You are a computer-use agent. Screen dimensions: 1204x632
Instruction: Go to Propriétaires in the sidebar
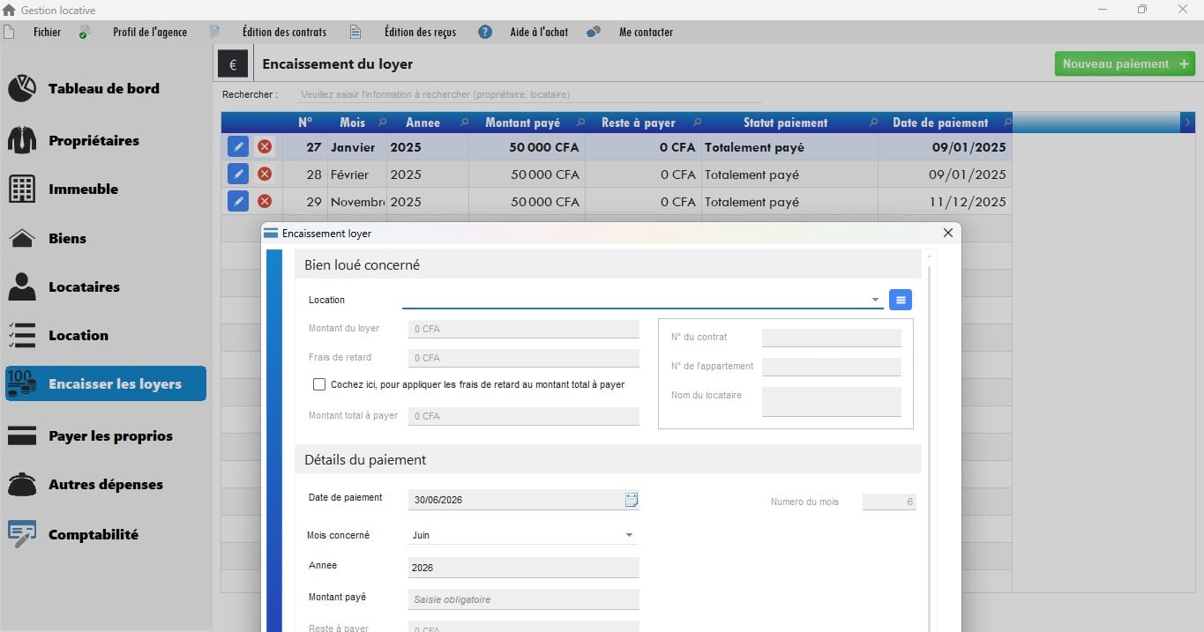tap(73, 140)
